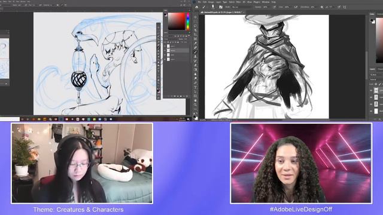
Task: Select the Eraser tool in right Photoshop toolbar
Action: click(x=195, y=65)
